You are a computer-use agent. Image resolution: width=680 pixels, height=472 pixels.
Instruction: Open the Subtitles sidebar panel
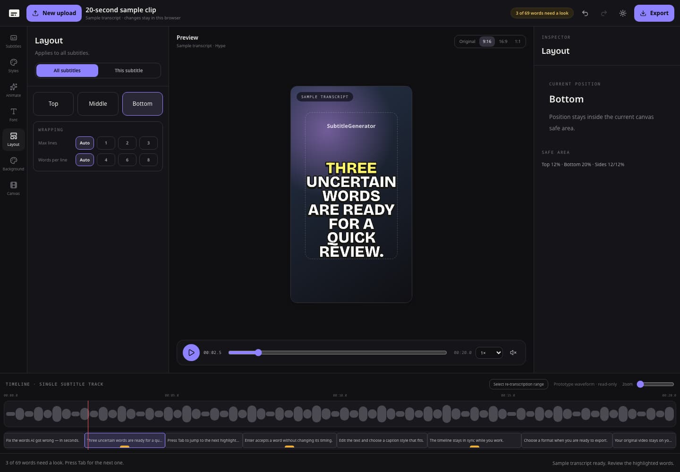click(x=13, y=41)
